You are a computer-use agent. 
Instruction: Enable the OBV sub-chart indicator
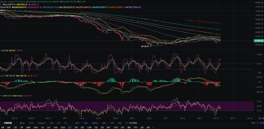104,123
